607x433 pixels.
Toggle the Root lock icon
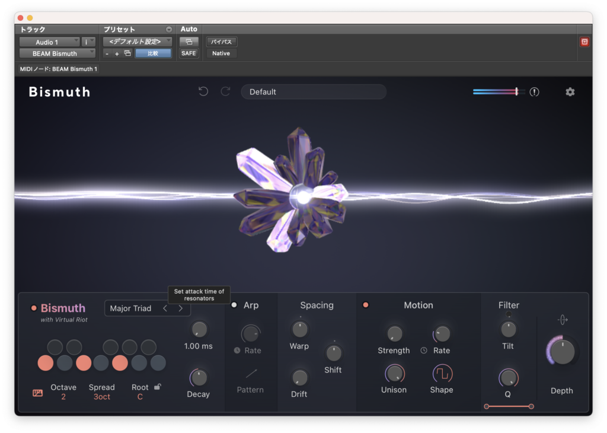point(158,387)
